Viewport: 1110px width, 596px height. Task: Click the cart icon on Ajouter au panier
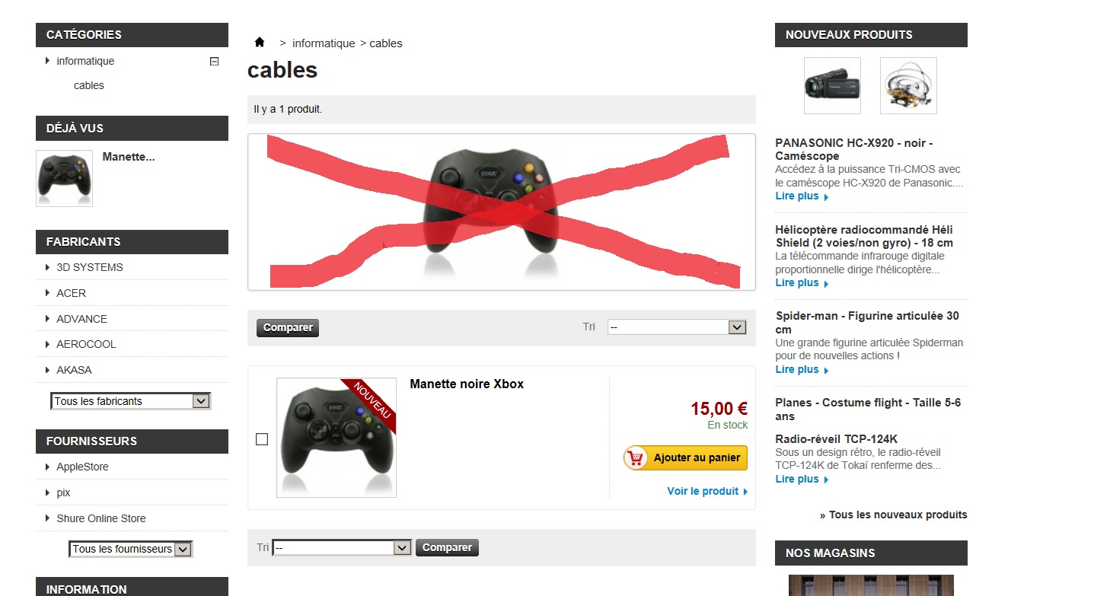(636, 457)
